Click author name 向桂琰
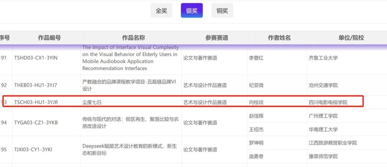This screenshot has width=387, height=167. click(256, 102)
